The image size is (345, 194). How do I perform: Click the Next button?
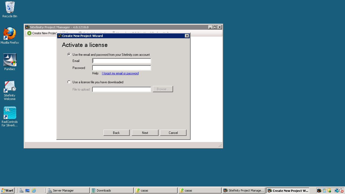pyautogui.click(x=145, y=133)
